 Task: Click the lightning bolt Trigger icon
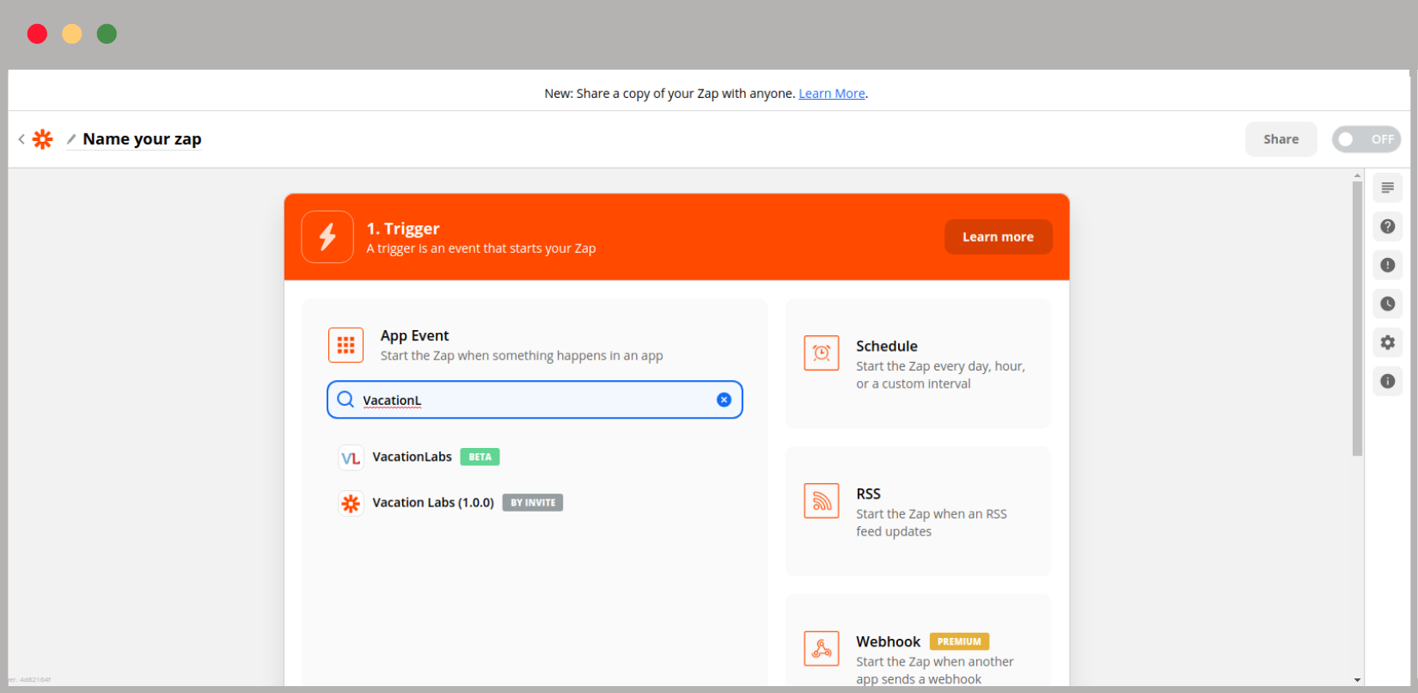tap(327, 236)
